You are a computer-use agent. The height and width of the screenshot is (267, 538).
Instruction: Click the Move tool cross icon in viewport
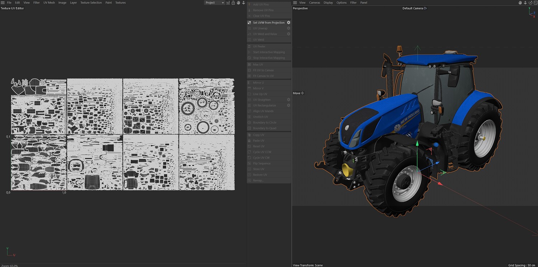[302, 93]
